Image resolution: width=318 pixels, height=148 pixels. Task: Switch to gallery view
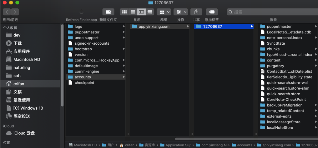click(150, 12)
